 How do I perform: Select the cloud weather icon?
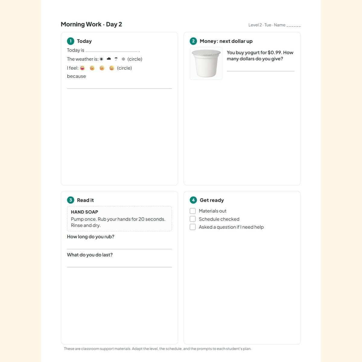tap(109, 59)
